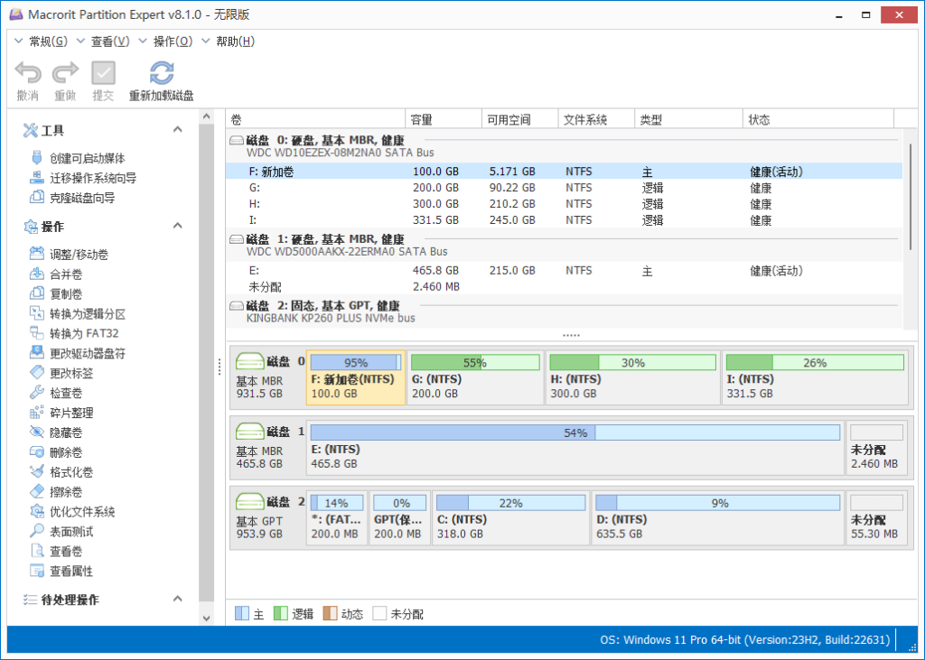Sort by the 类型 column header
Image resolution: width=925 pixels, height=660 pixels.
688,119
